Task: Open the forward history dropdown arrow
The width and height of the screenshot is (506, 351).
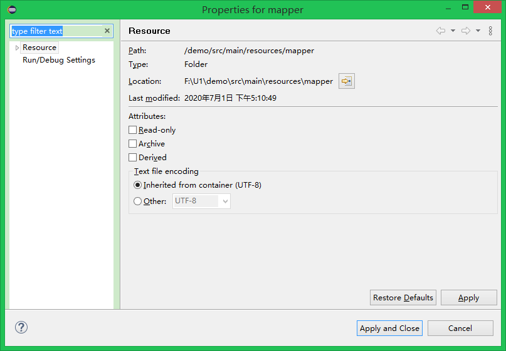Action: point(478,31)
